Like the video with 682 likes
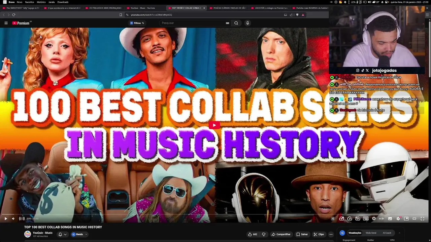Viewport: 431px width, 242px height. tap(253, 234)
